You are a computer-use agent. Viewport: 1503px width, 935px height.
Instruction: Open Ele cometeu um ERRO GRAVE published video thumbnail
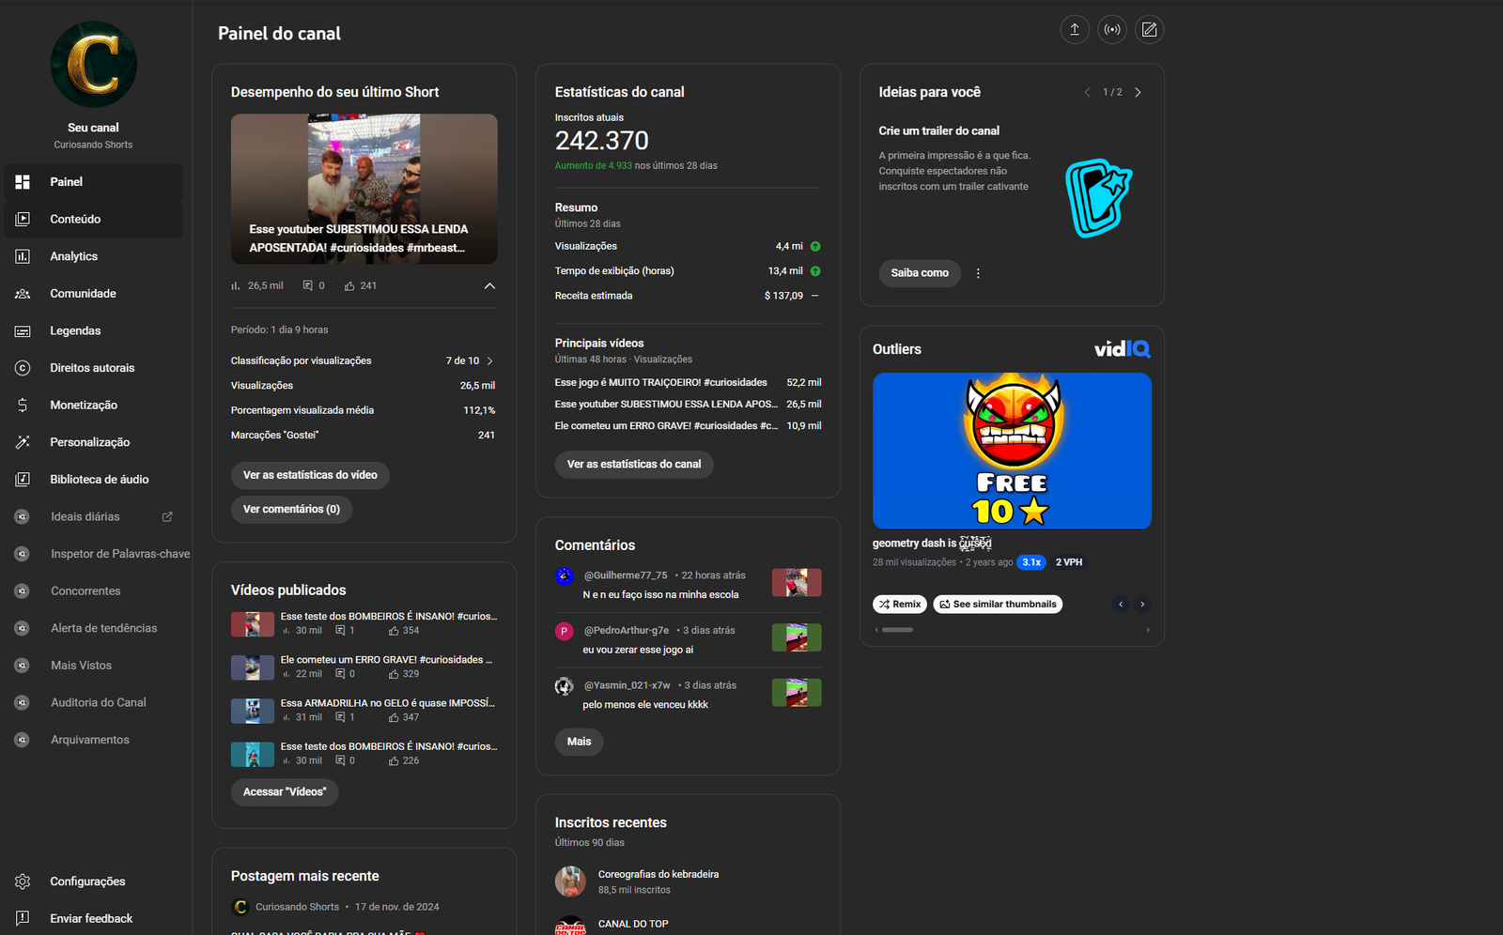pos(253,667)
